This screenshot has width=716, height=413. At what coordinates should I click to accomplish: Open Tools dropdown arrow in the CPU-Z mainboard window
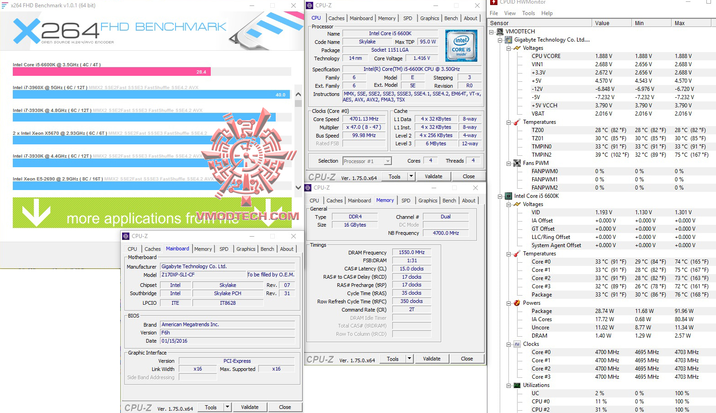pos(227,407)
